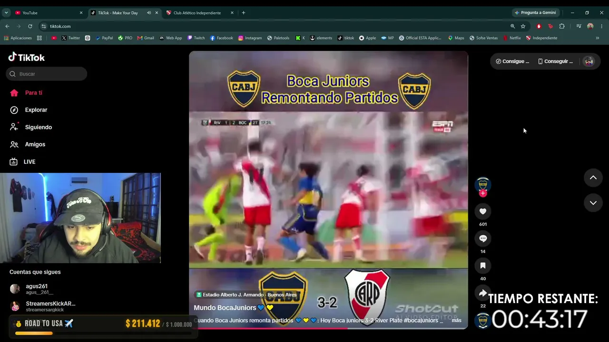The width and height of the screenshot is (609, 342).
Task: Switch to the YouTube tab
Action: point(48,13)
